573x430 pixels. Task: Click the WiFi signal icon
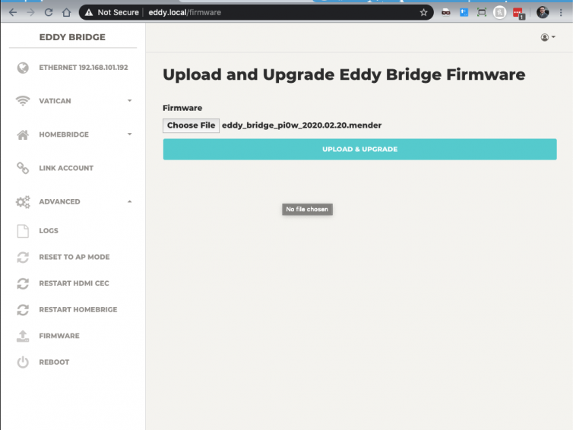click(23, 101)
